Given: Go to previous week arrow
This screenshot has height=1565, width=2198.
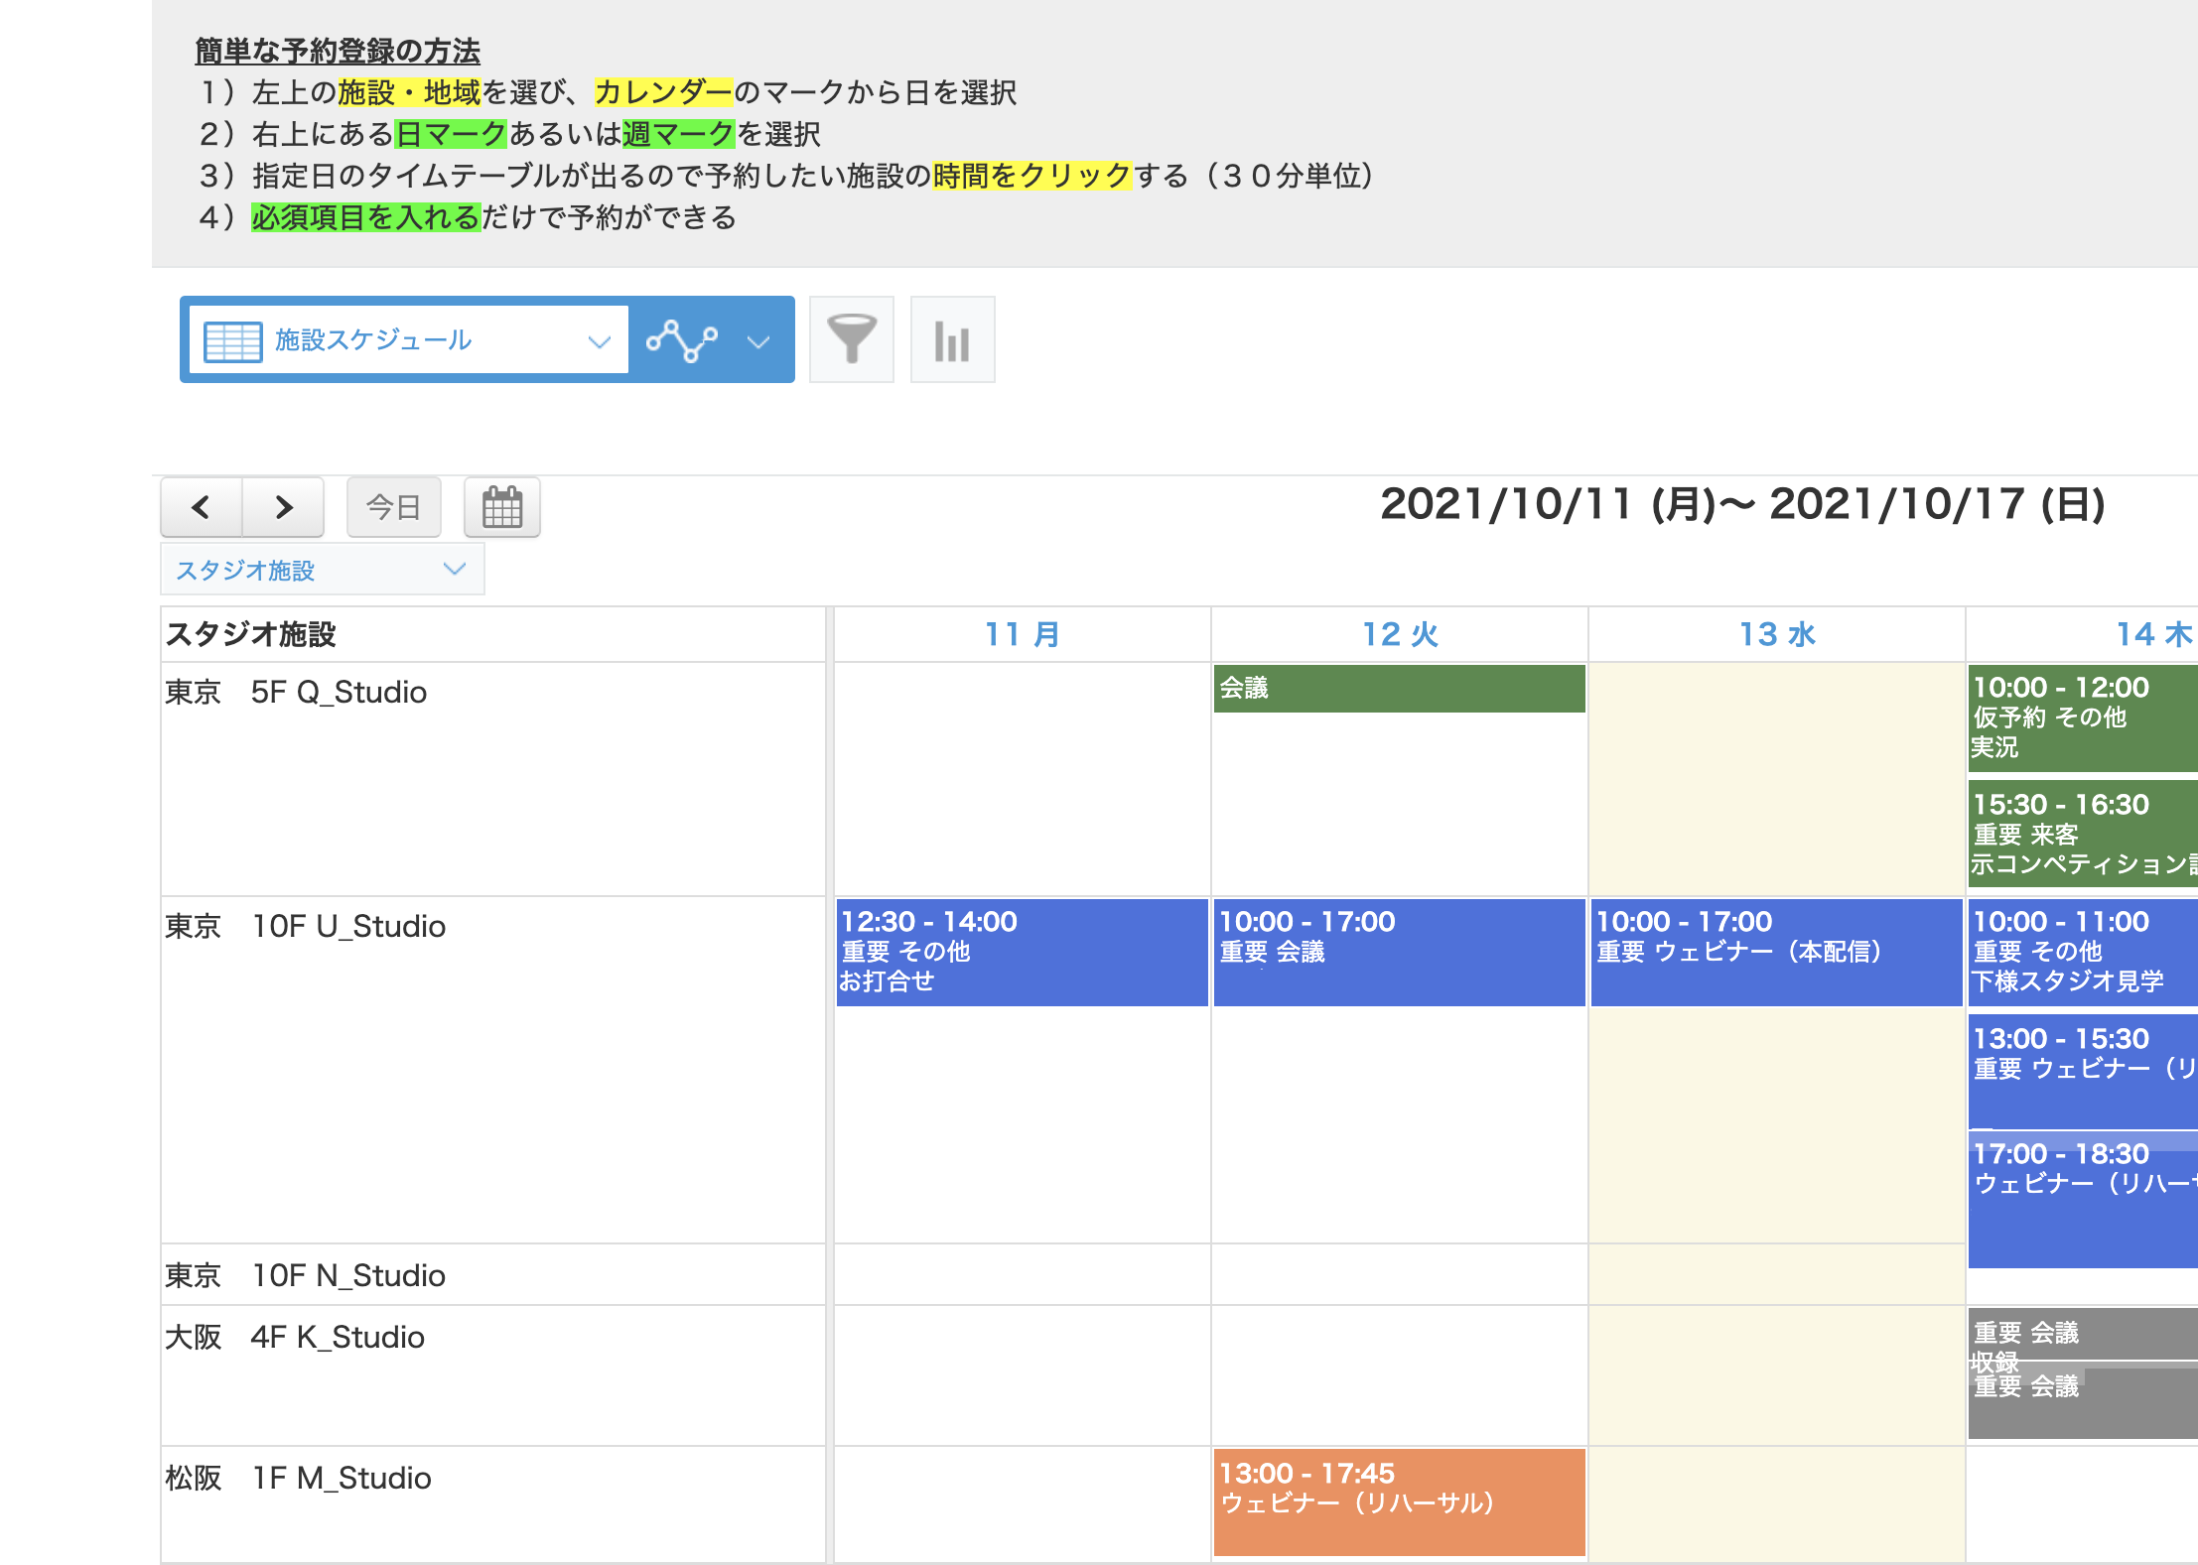Looking at the screenshot, I should point(202,507).
